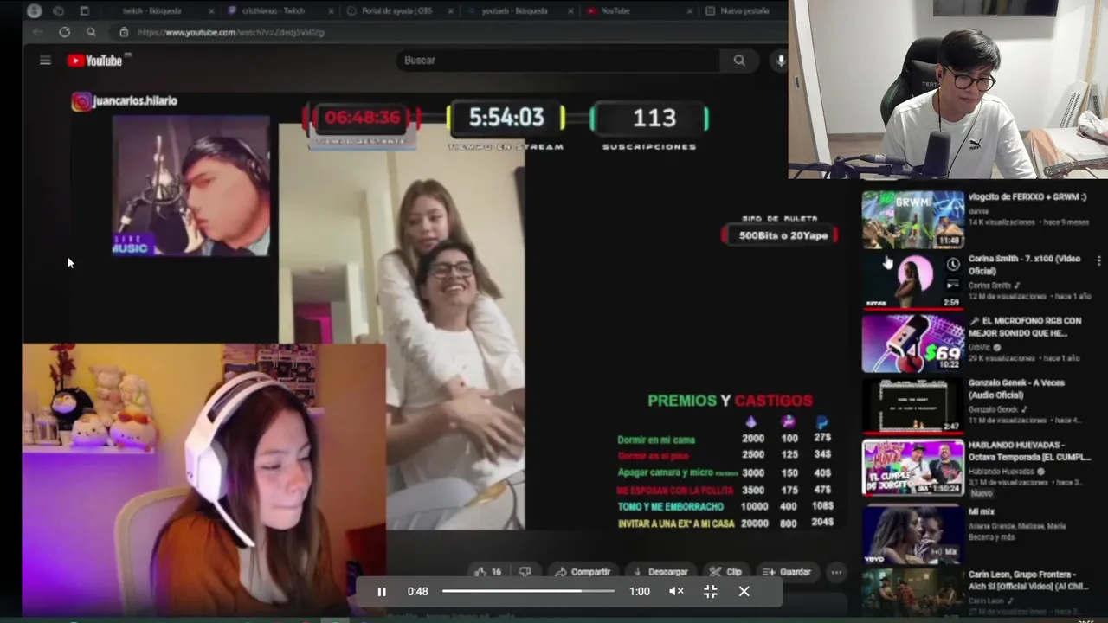Close the overlay video player bar
Viewport: 1108px width, 623px height.
point(744,592)
